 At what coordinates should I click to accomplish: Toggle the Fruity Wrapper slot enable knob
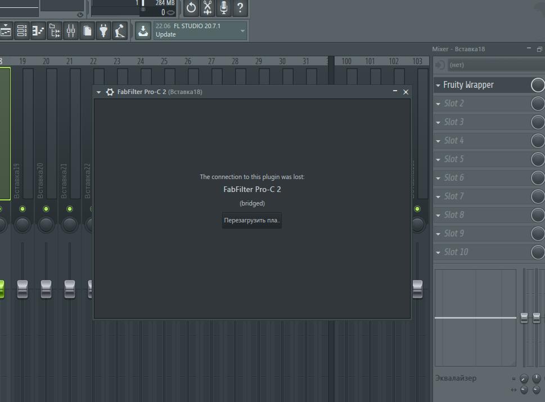point(538,85)
